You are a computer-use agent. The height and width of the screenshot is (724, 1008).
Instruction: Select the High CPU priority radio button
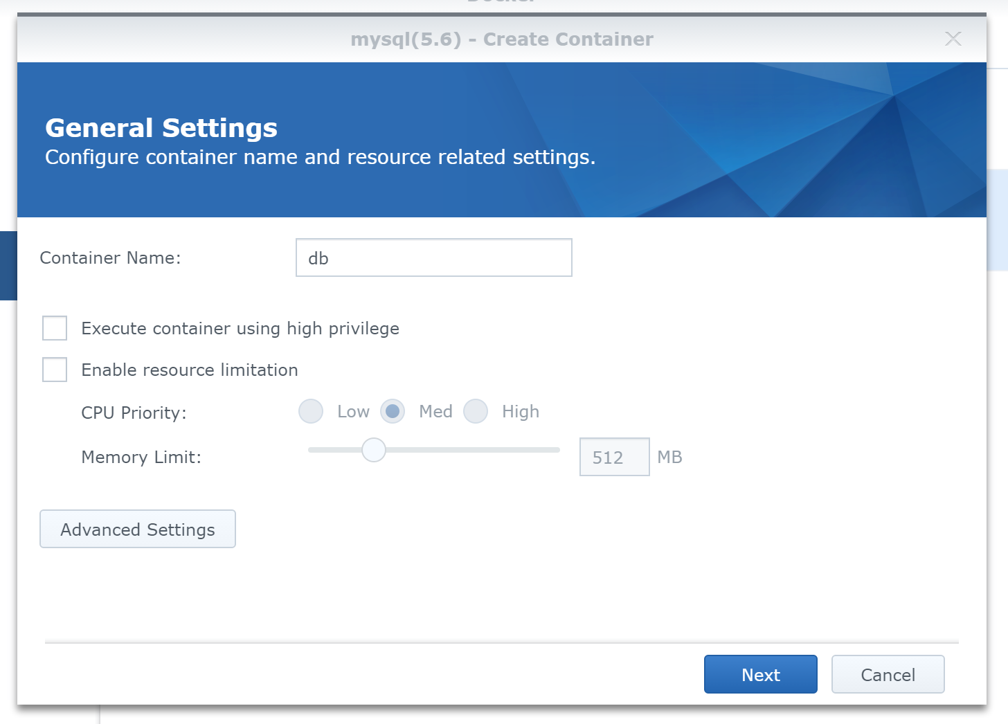click(x=476, y=411)
